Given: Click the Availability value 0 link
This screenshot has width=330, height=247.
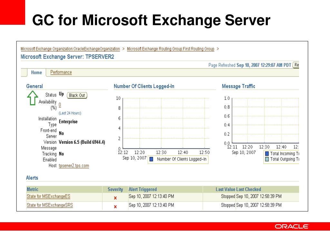Looking at the screenshot, I should [x=60, y=105].
